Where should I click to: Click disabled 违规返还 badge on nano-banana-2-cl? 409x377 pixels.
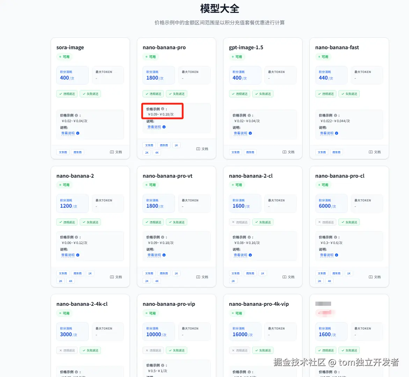pos(240,222)
